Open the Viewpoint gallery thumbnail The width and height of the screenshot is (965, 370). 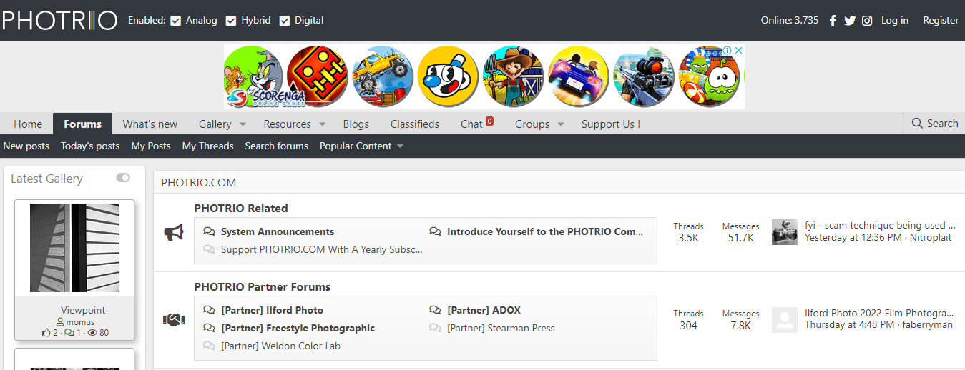point(74,248)
